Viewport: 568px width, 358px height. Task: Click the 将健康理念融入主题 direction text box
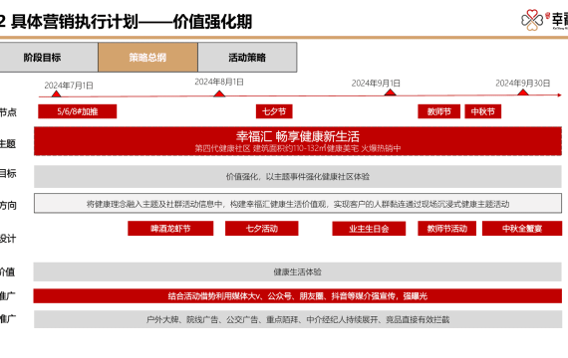[298, 203]
